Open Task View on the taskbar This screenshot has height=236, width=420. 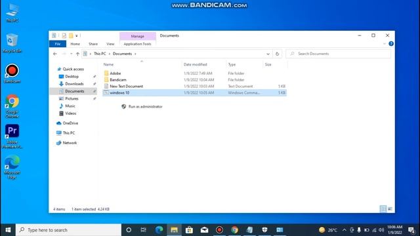click(144, 230)
